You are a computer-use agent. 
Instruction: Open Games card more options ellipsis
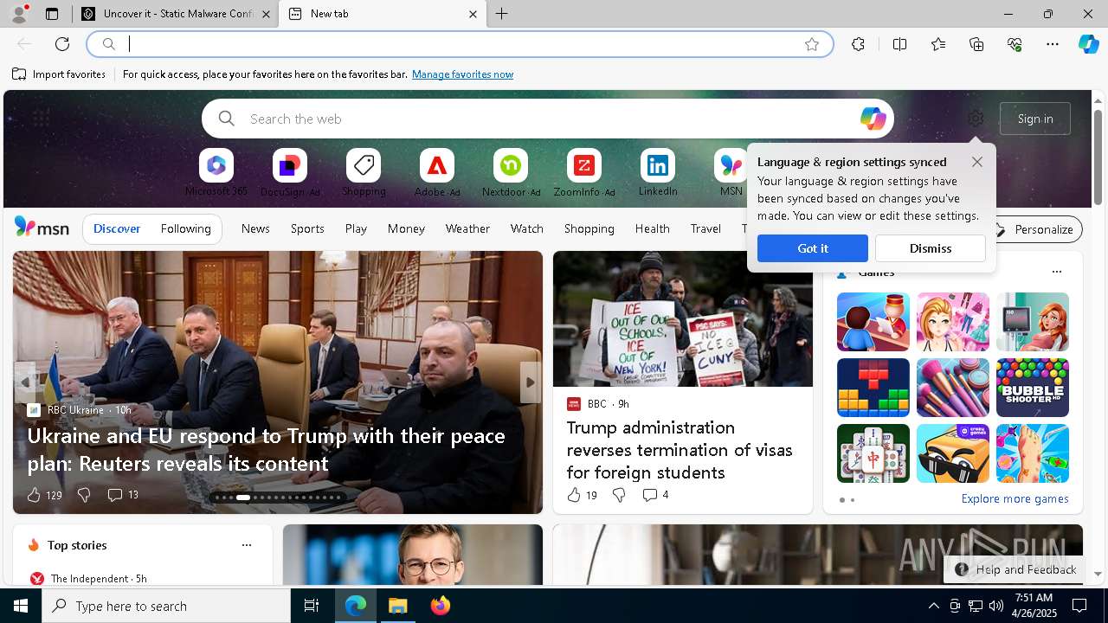click(1056, 272)
